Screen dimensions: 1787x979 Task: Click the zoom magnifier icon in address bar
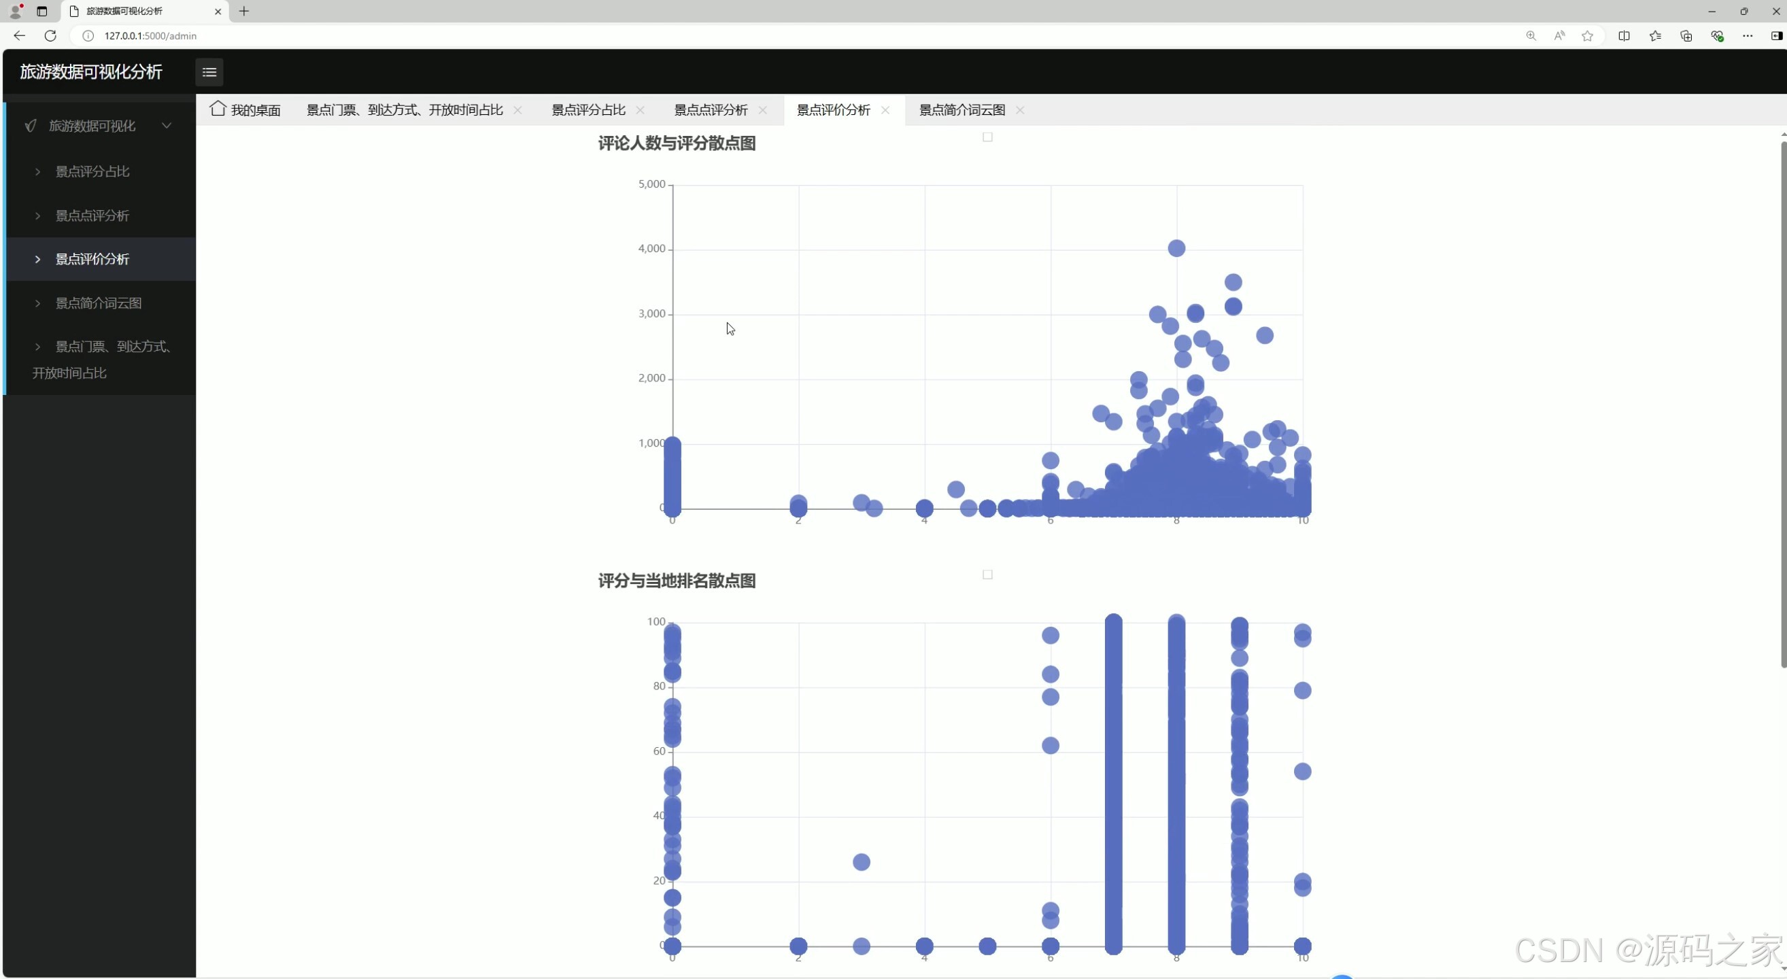coord(1531,36)
